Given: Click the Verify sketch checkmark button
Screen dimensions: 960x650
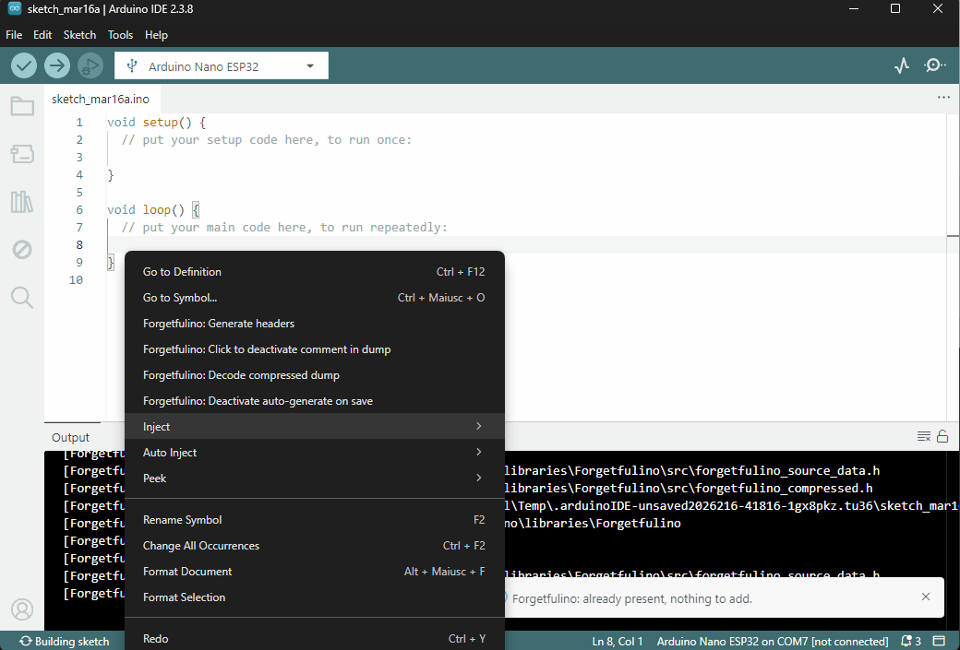Looking at the screenshot, I should 24,65.
